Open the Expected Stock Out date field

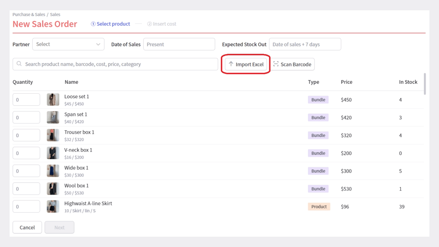coord(305,44)
